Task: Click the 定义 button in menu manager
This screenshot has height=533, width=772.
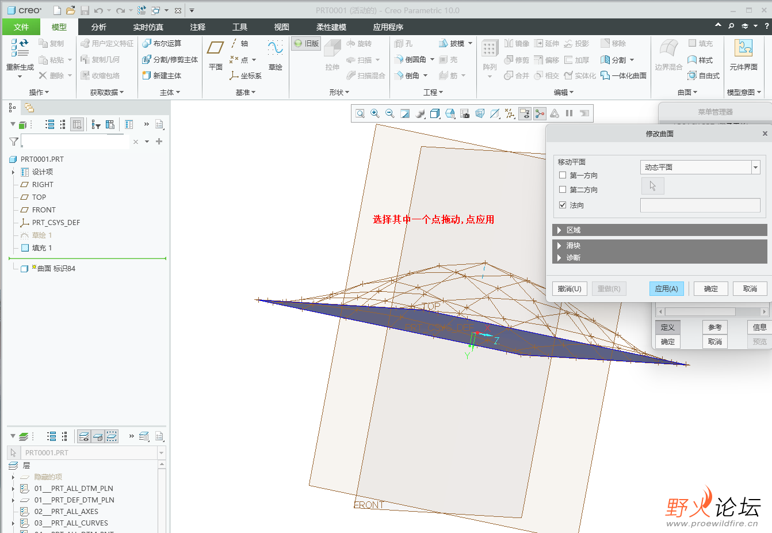Action: click(667, 327)
